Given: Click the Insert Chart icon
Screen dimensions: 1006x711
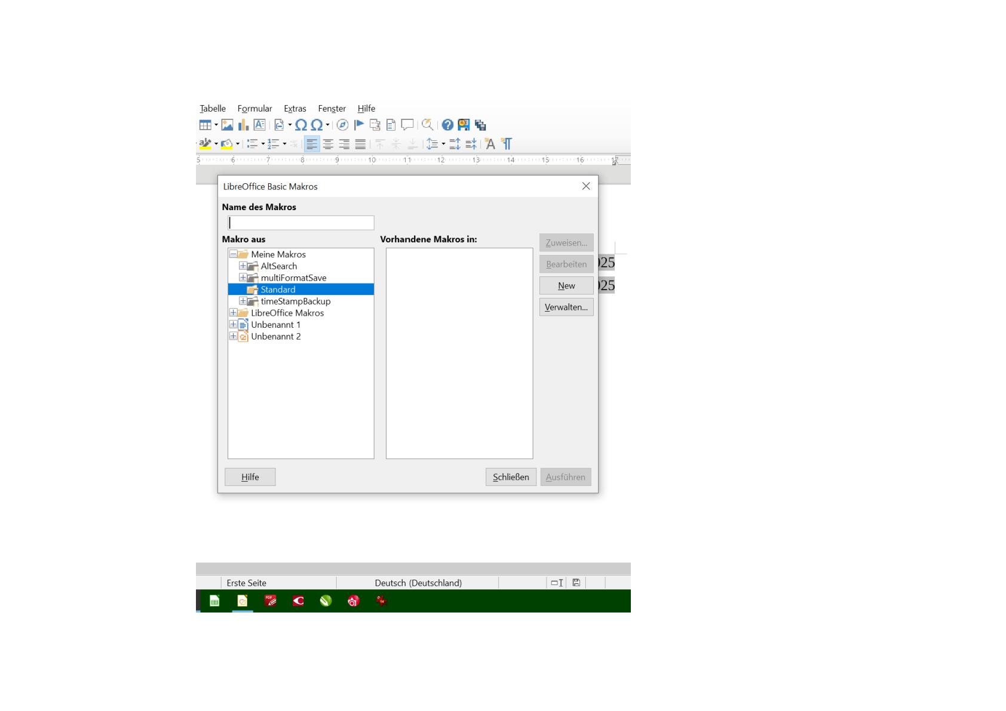Looking at the screenshot, I should click(243, 125).
